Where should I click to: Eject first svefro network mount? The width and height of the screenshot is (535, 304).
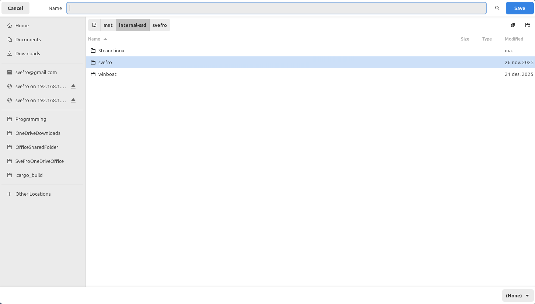tap(73, 86)
